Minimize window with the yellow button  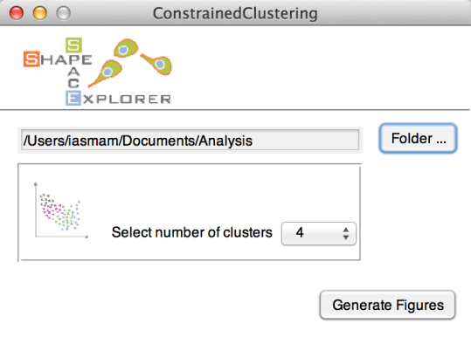(x=40, y=13)
